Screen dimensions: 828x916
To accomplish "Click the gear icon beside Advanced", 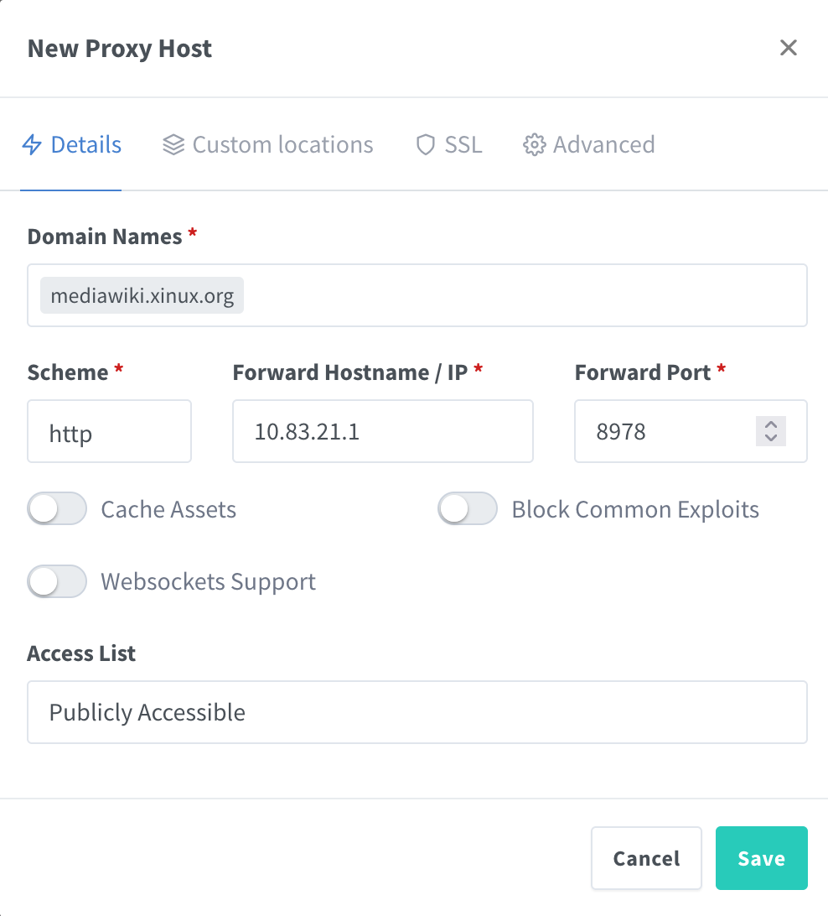I will [534, 144].
